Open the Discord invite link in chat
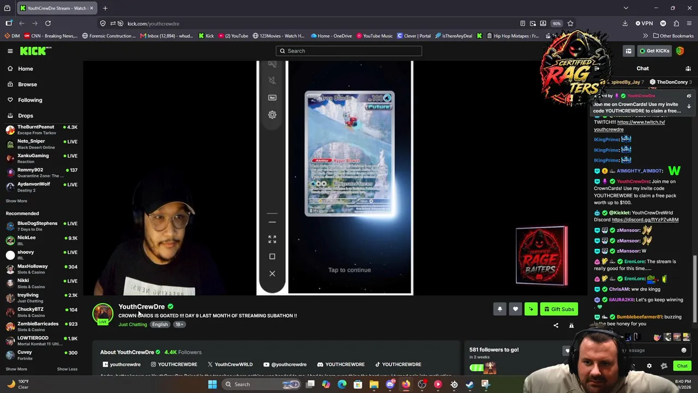Screen dimensions: 698x393 (x=645, y=220)
